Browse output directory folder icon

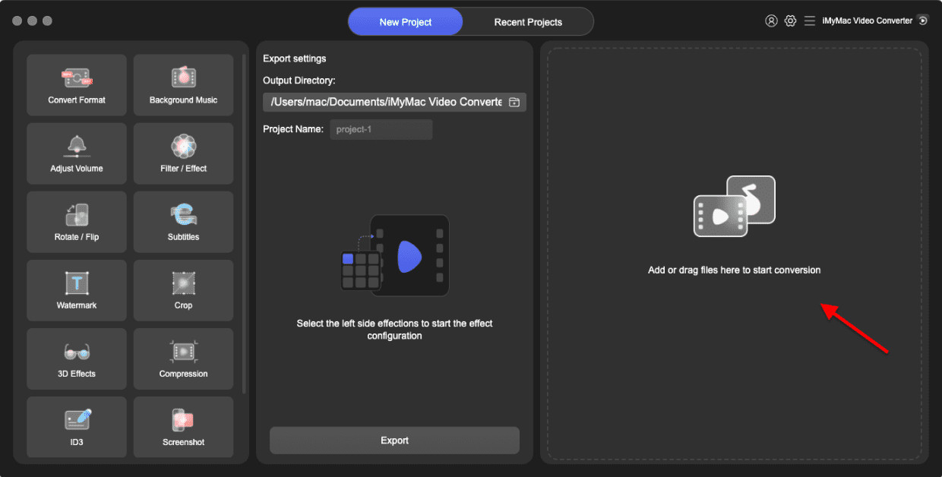coord(514,102)
